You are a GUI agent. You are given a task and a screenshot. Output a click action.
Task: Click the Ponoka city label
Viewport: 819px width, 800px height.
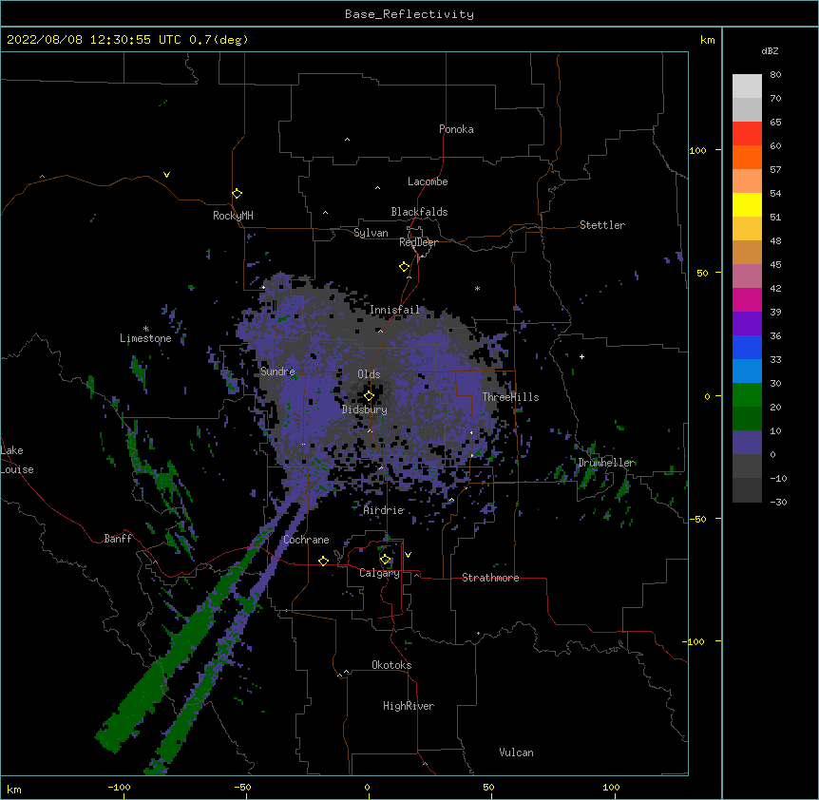point(456,129)
